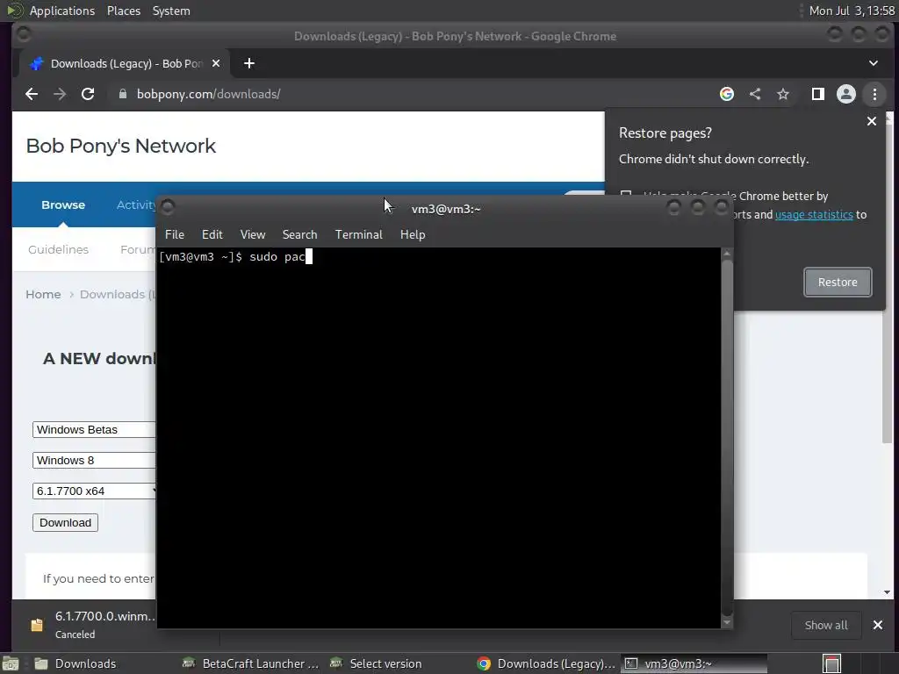Switch to Chrome Downloads (Legacy) taskbar item
This screenshot has height=674, width=899.
pos(546,663)
